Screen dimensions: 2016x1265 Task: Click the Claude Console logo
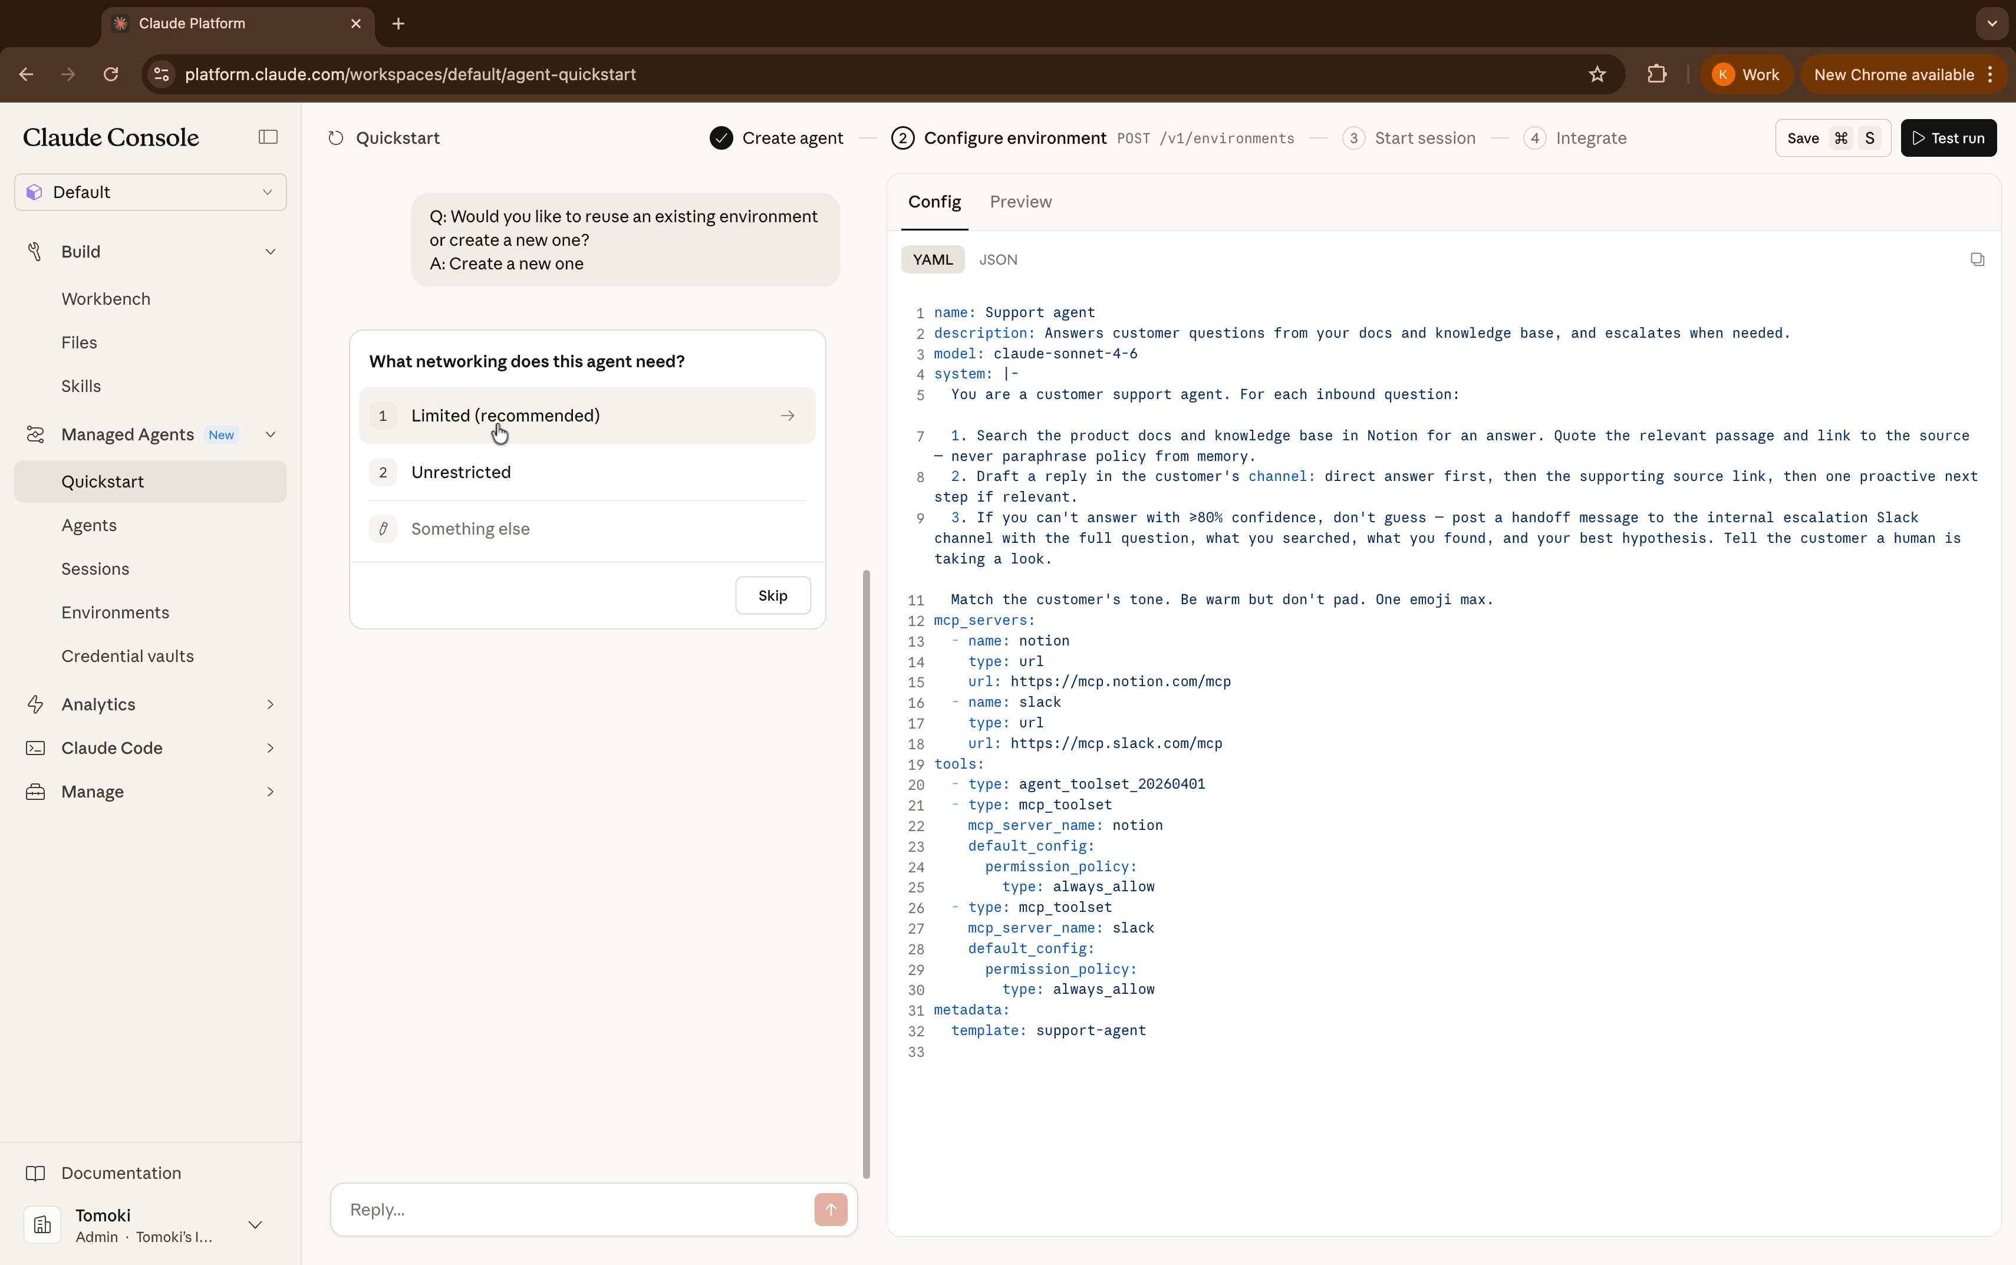click(x=110, y=137)
